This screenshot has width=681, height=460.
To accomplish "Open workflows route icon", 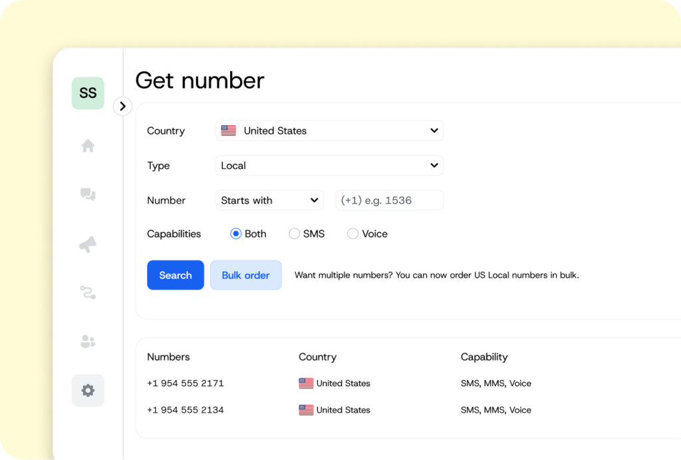I will (x=88, y=293).
